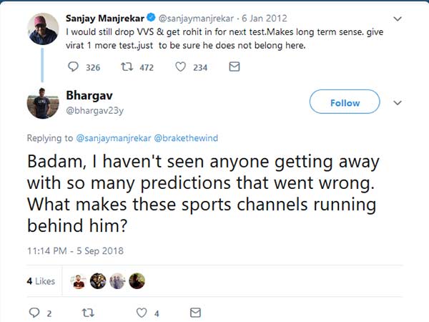Follow Bhargav's account

tap(345, 103)
